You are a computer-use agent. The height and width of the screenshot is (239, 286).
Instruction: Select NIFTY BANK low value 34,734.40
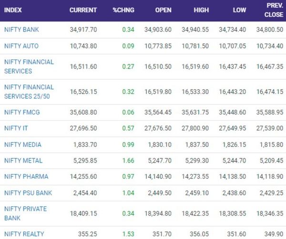tap(233, 30)
